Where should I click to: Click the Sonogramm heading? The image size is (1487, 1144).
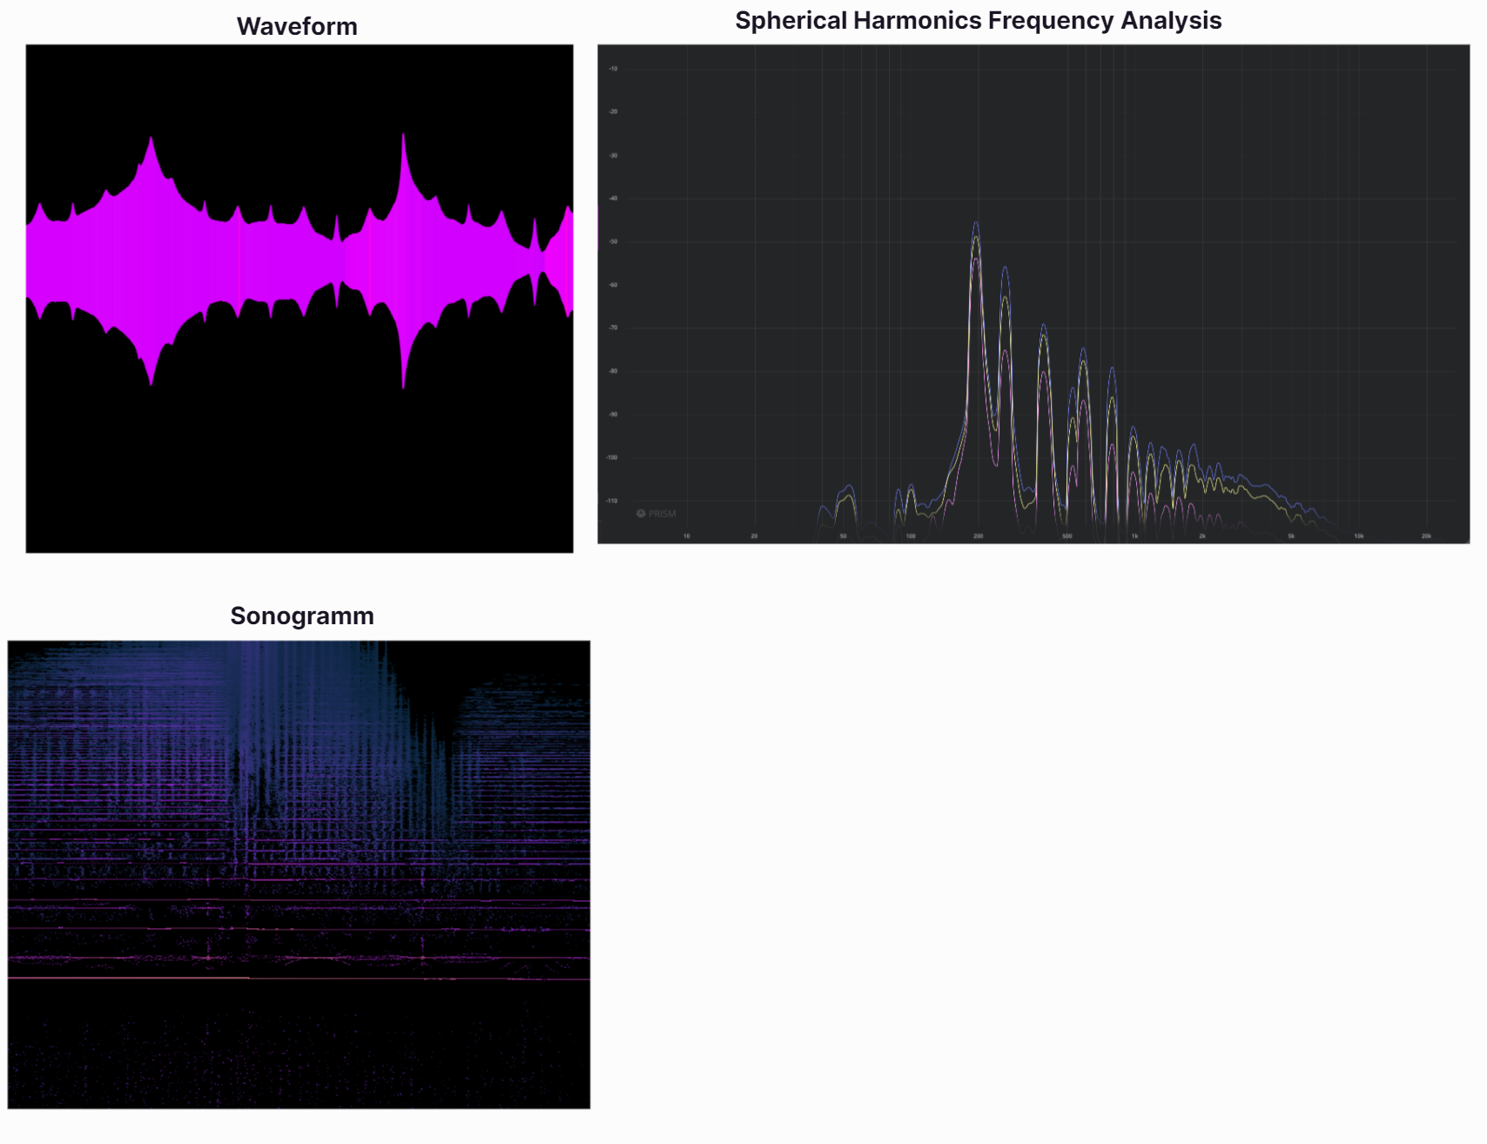[x=301, y=616]
